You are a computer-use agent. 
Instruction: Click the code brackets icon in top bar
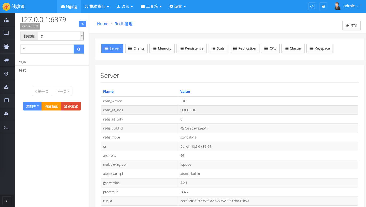(x=312, y=6)
